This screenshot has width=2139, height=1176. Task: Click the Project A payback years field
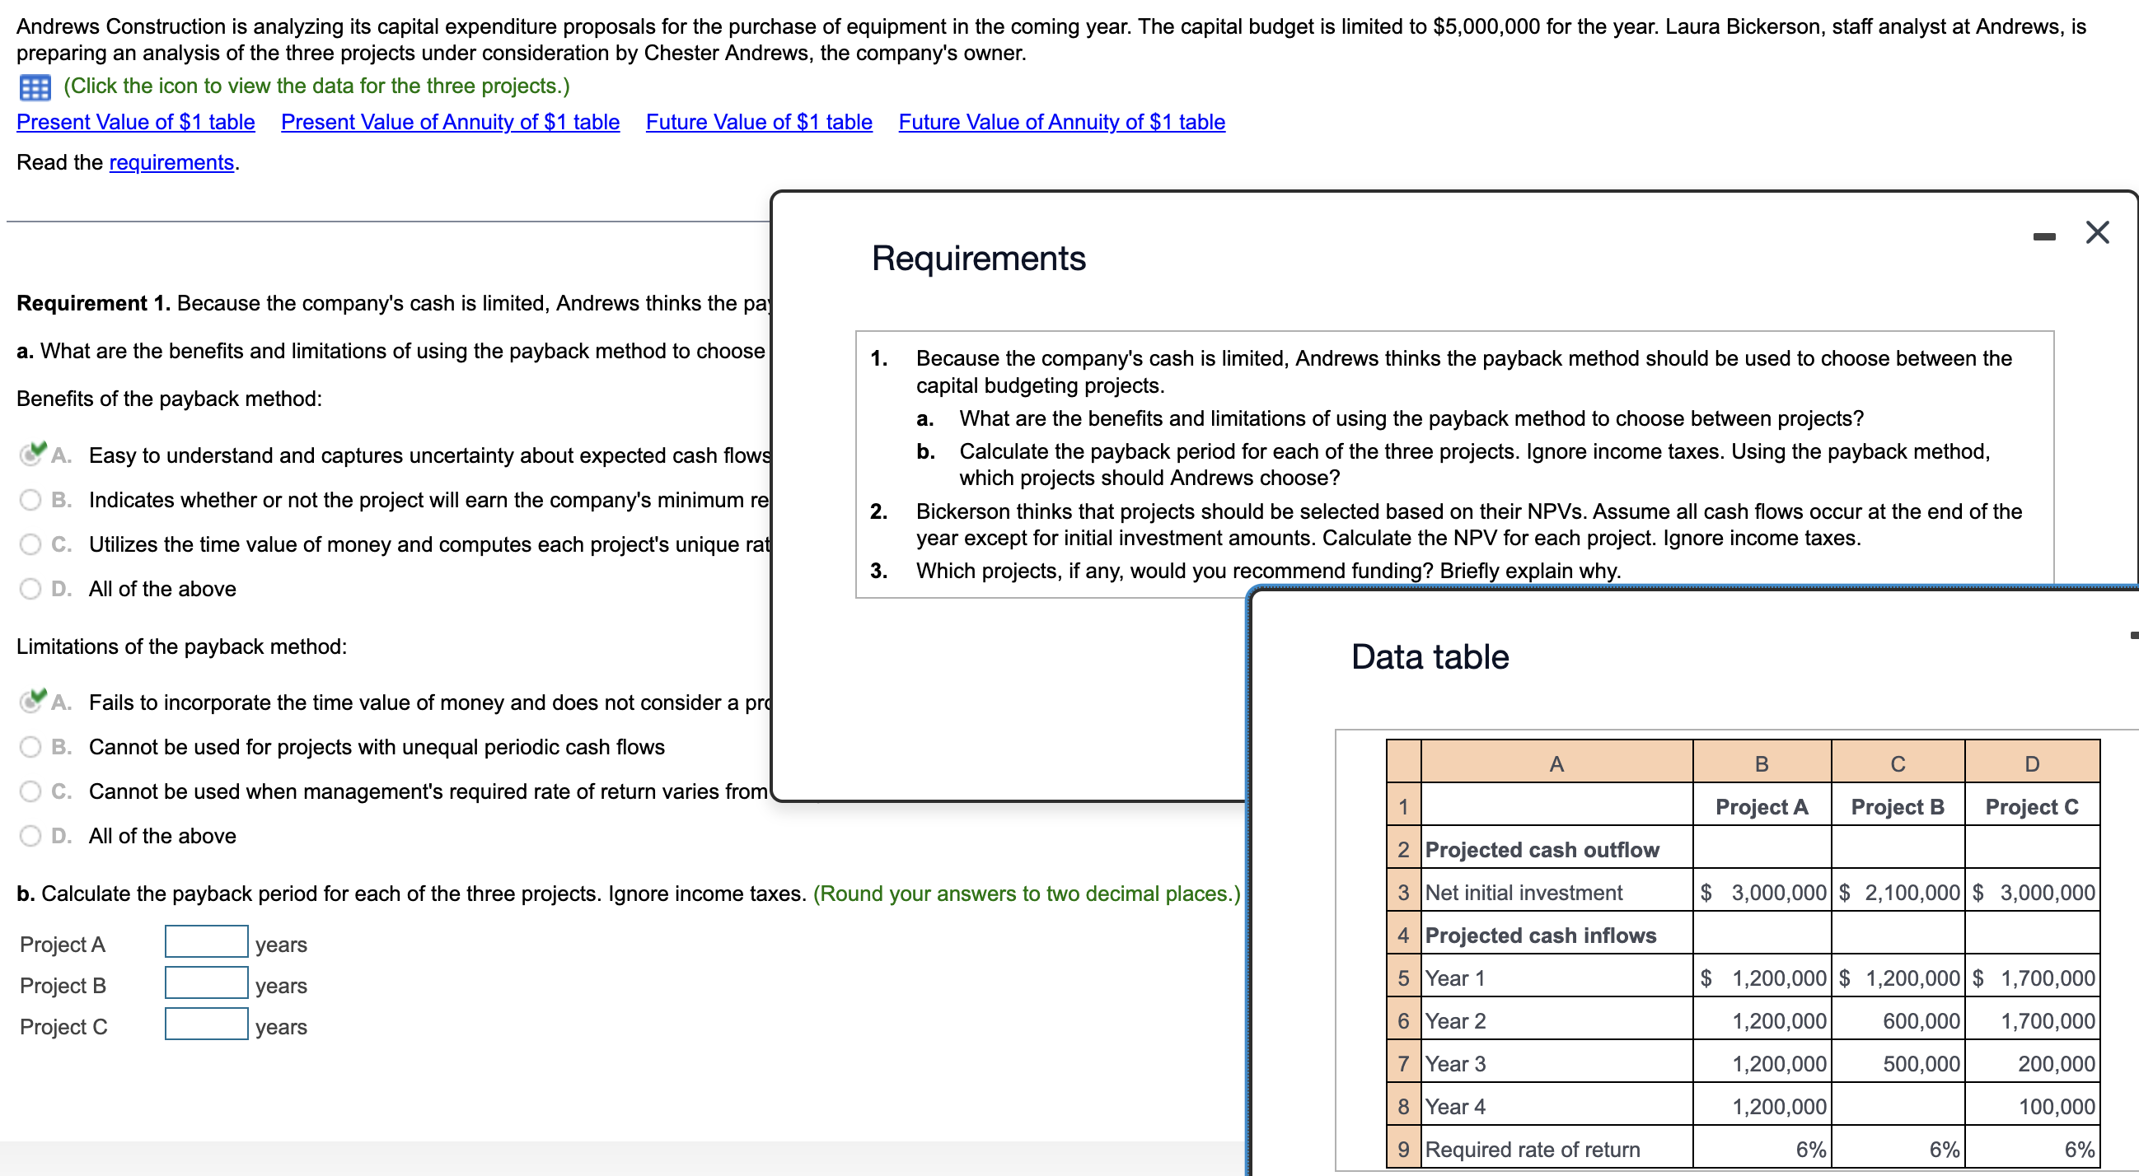[206, 941]
